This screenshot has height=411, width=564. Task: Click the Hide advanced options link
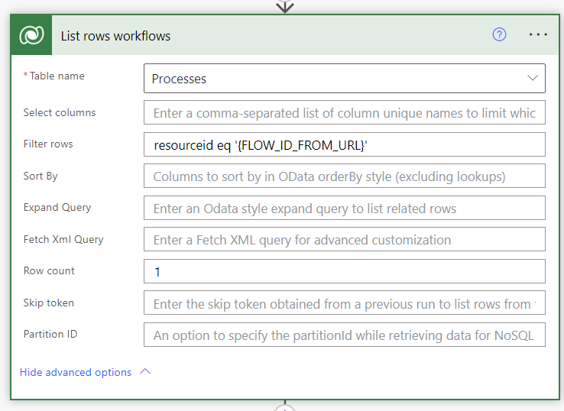(x=76, y=372)
